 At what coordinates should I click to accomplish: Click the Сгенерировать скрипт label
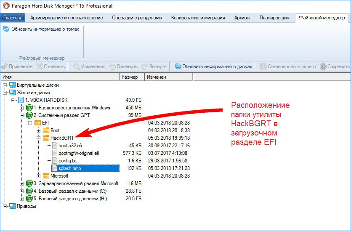click(x=292, y=66)
